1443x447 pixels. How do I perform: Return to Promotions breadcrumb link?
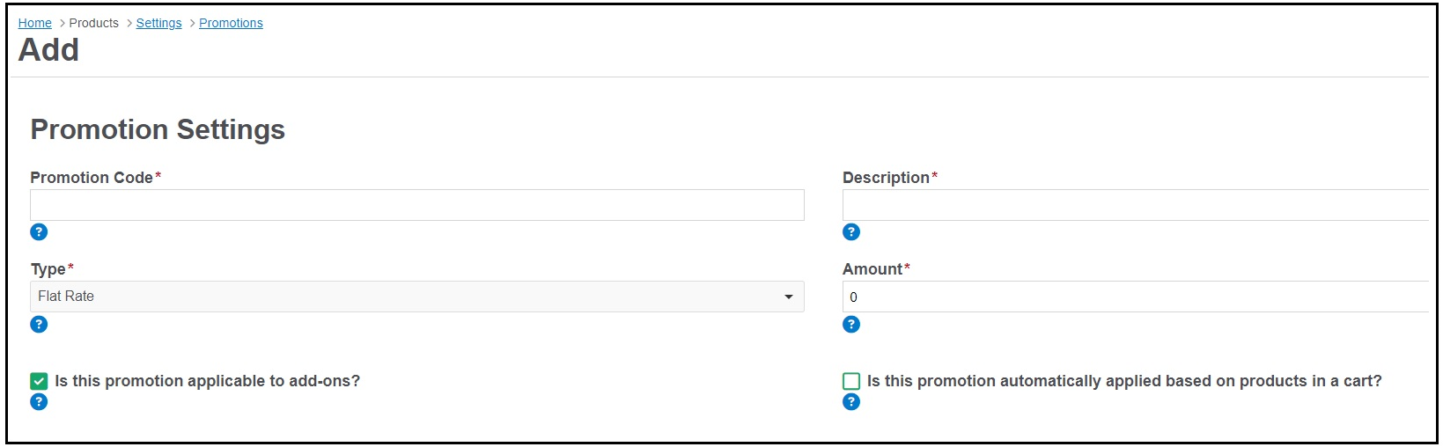tap(231, 23)
